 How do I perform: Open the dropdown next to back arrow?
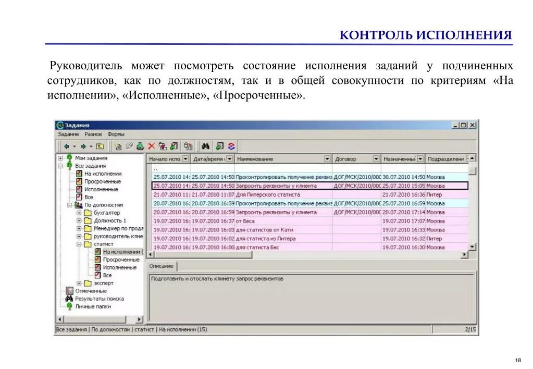tap(74, 146)
